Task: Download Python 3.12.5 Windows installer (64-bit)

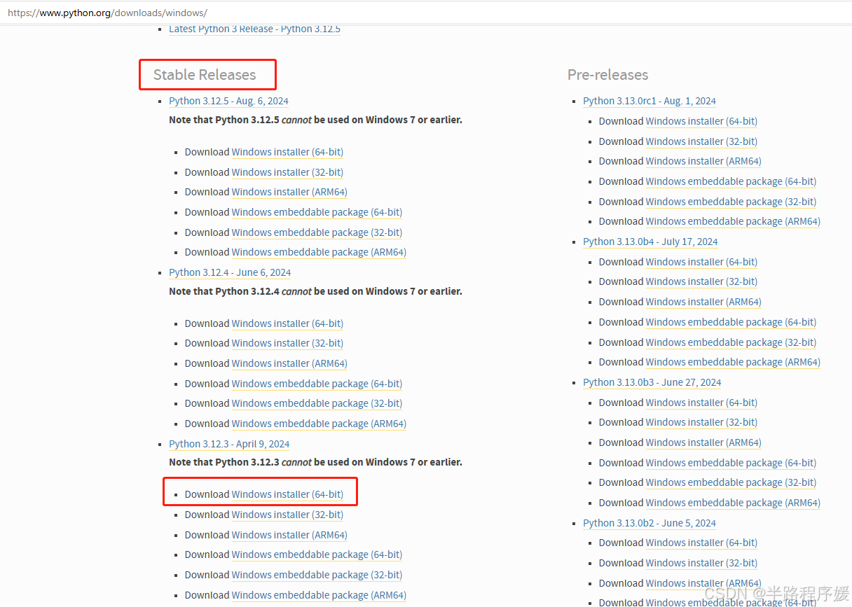Action: point(287,152)
